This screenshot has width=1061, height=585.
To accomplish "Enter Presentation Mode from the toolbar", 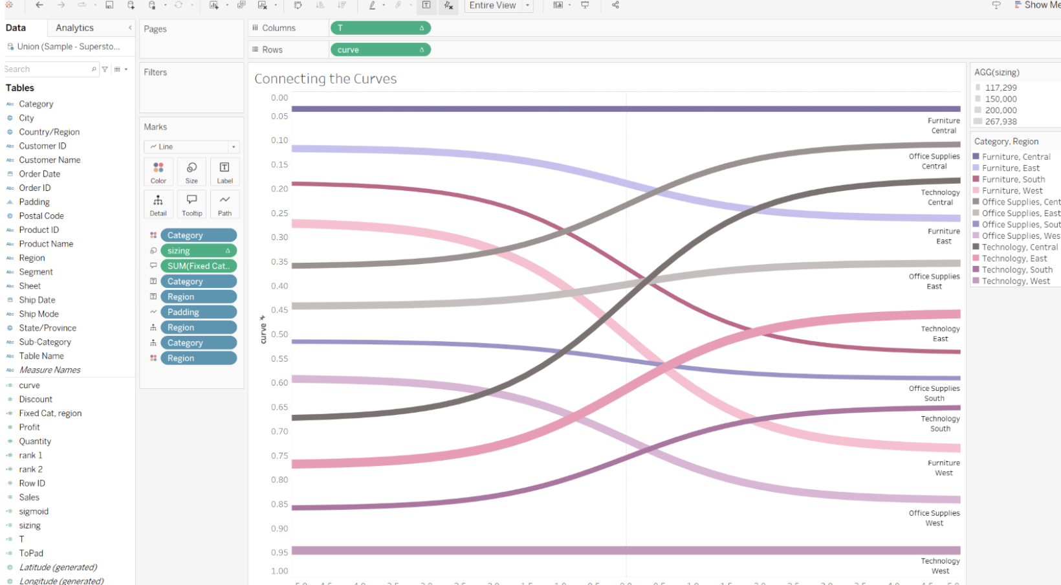I will (585, 5).
